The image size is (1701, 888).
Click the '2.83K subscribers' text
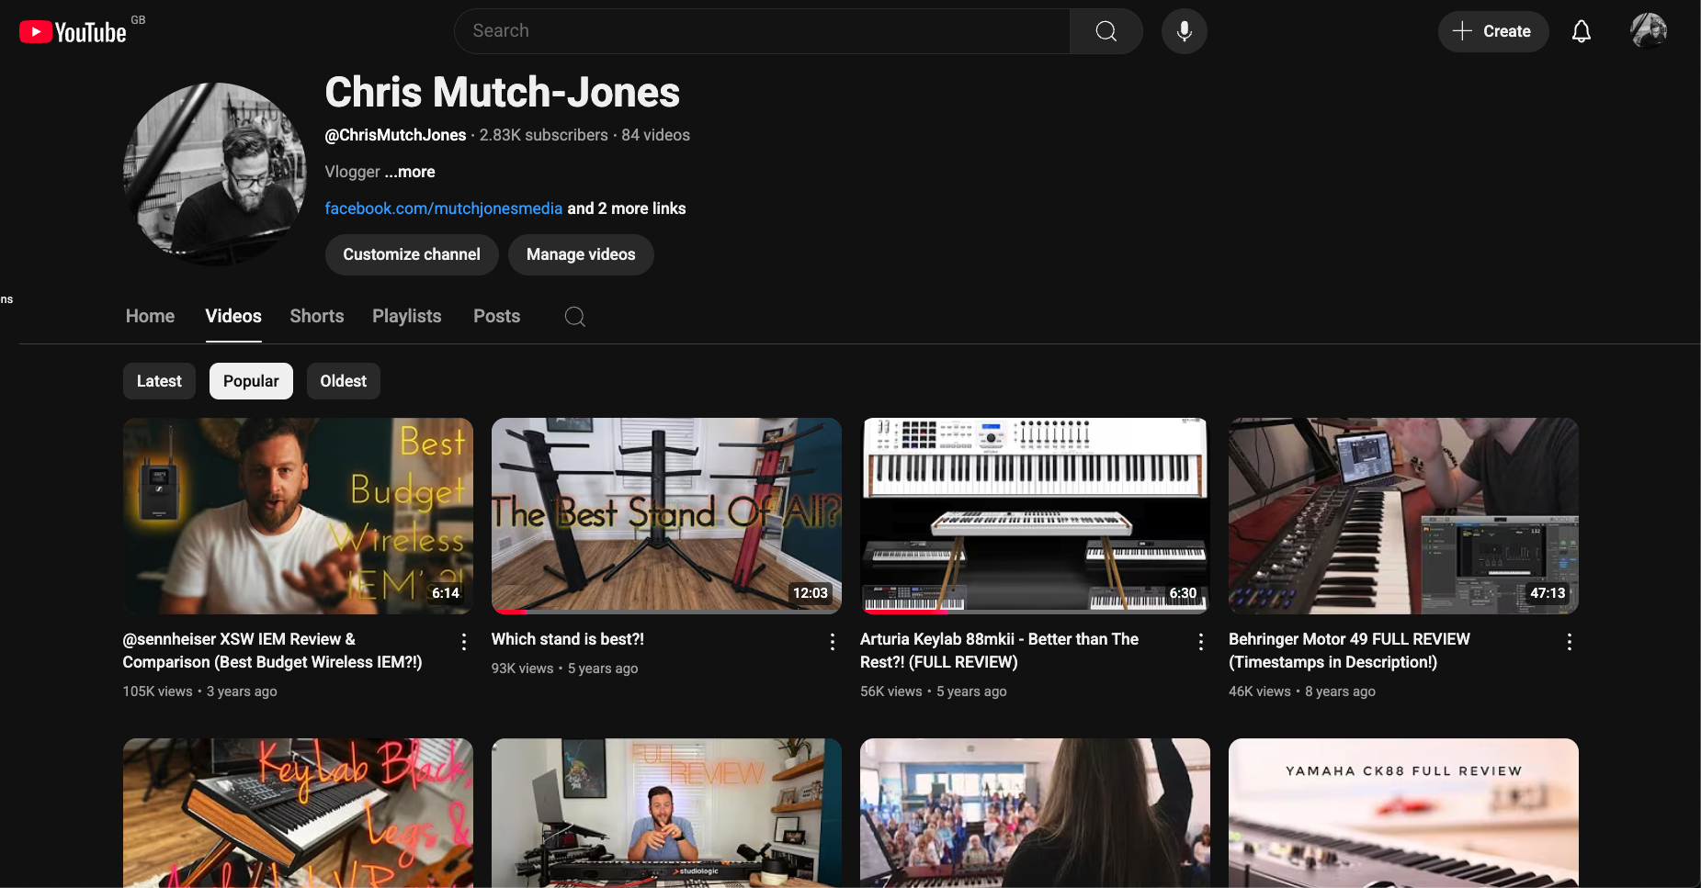(x=544, y=135)
